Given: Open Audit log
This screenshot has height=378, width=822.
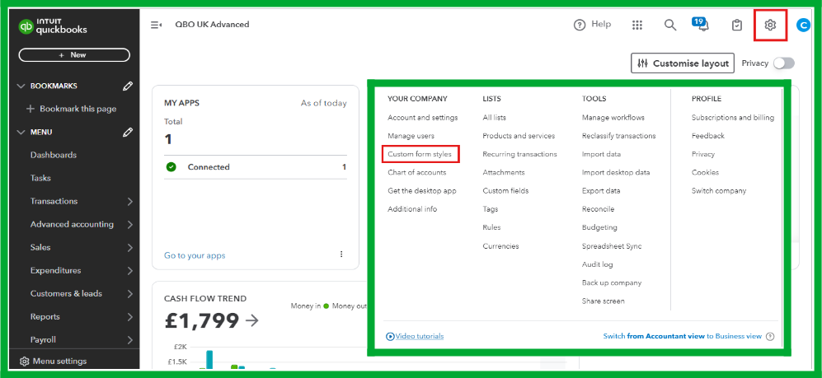Looking at the screenshot, I should tap(597, 264).
